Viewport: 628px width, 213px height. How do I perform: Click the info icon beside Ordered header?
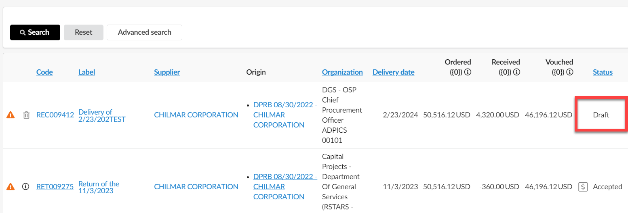coord(468,72)
